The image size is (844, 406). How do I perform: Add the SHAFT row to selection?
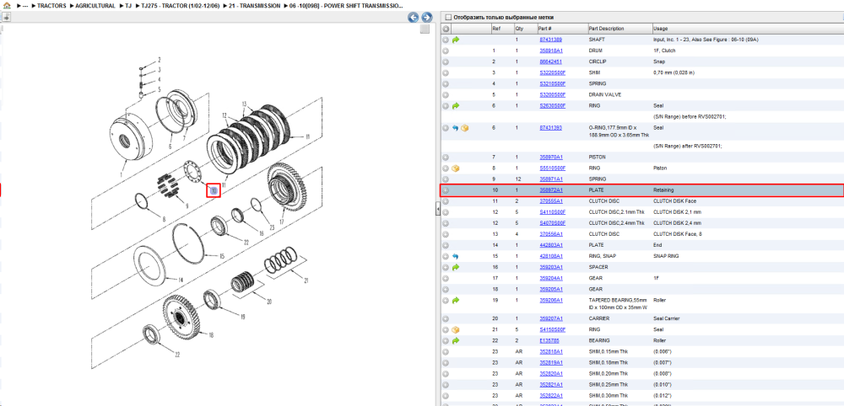(446, 40)
